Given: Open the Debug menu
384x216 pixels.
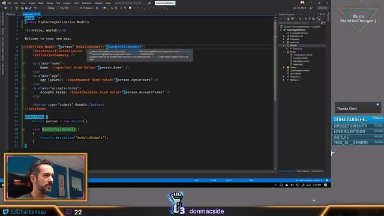Looking at the screenshot, I should [x=50, y=3].
